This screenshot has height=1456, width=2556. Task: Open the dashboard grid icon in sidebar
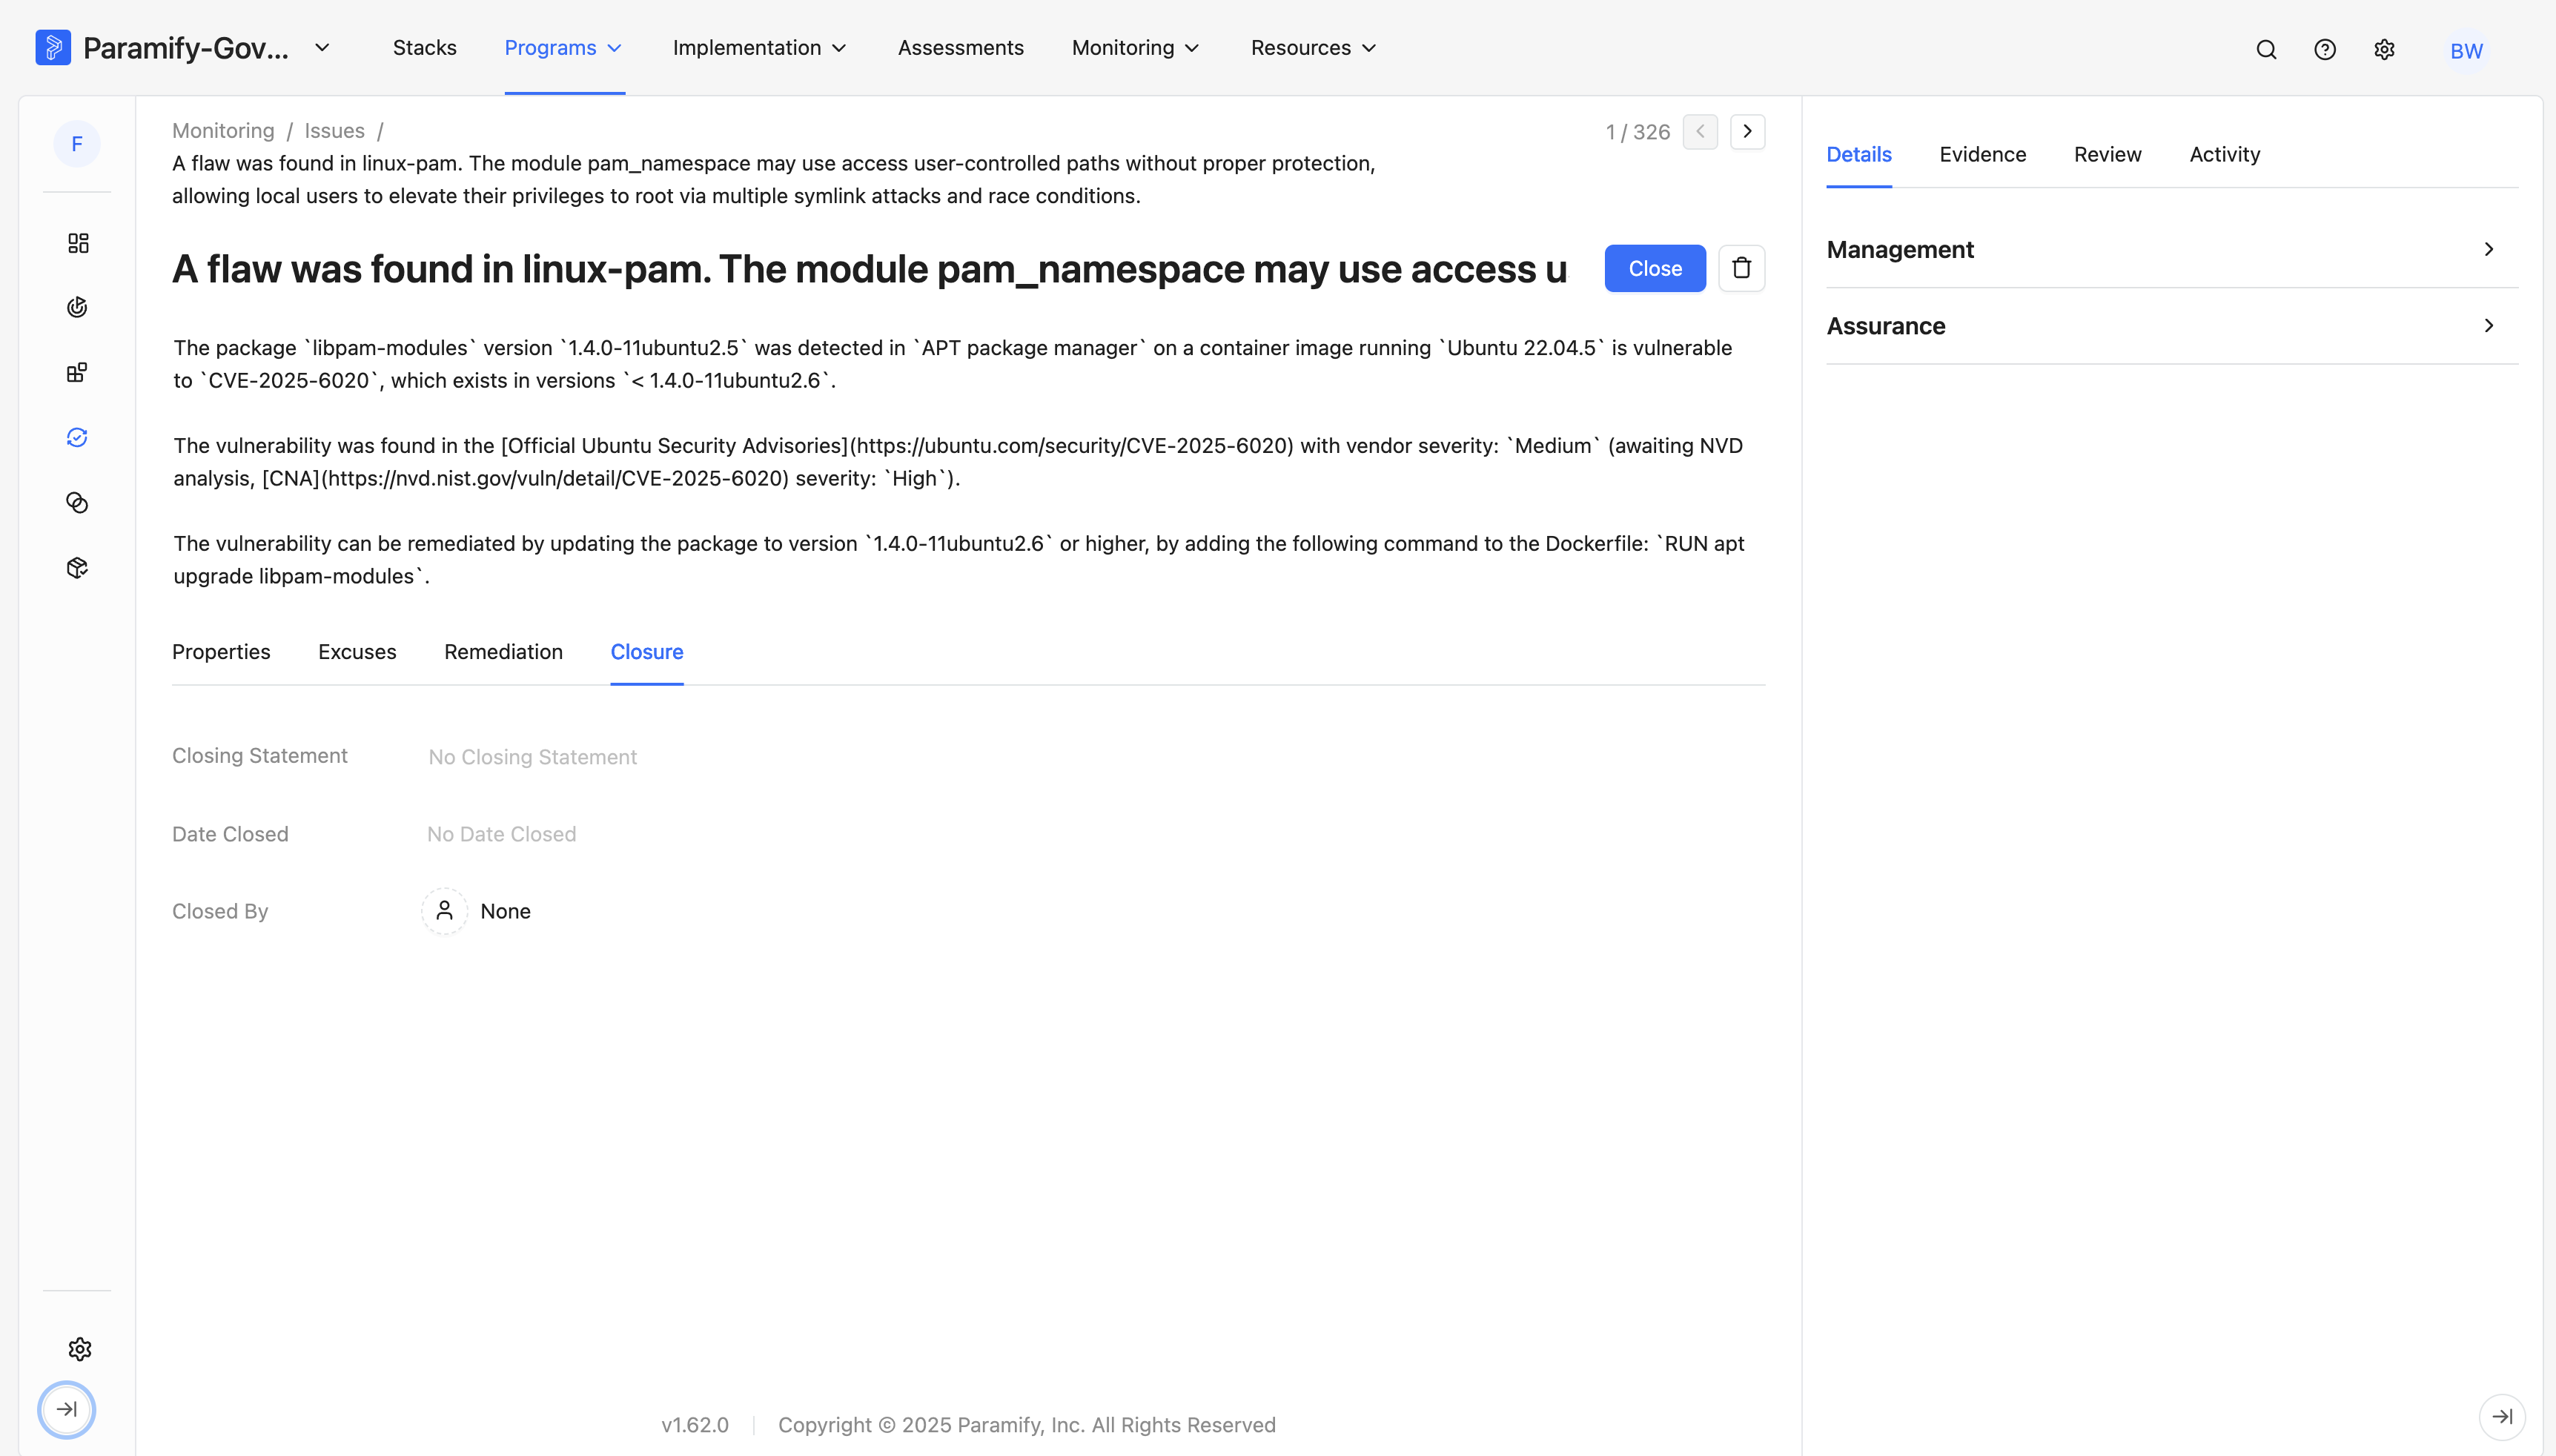77,243
